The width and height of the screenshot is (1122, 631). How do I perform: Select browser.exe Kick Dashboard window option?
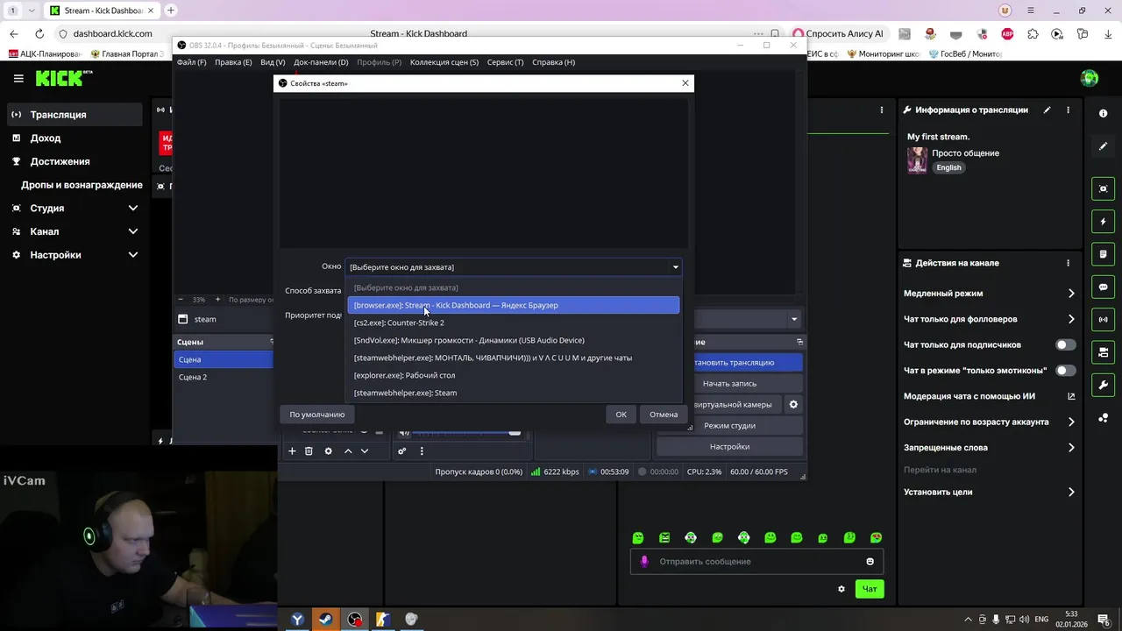coord(514,305)
